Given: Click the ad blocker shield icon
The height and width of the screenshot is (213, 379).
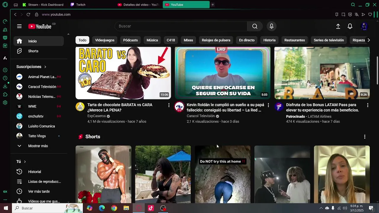Looking at the screenshot, I should click(350, 14).
